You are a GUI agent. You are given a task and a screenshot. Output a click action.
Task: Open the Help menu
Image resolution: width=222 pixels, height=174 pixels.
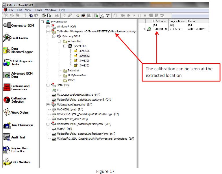[62, 10]
